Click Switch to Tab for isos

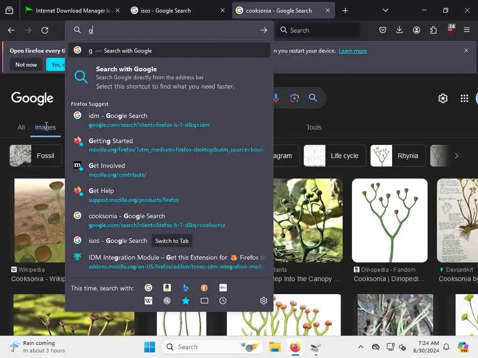pyautogui.click(x=172, y=241)
